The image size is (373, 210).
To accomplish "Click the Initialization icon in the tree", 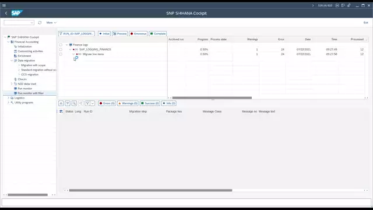I will 16,47.
